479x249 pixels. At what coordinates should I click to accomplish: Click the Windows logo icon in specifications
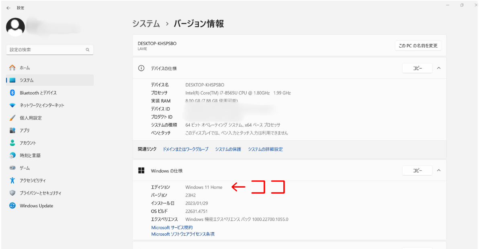[141, 170]
